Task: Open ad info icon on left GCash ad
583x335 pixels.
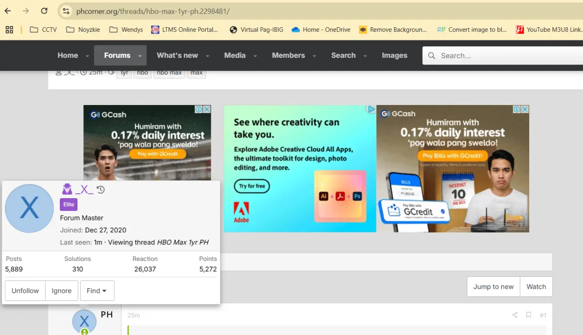Action: click(x=199, y=109)
